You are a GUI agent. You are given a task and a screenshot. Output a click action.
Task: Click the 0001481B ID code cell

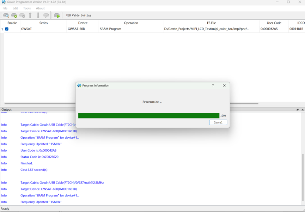(297, 29)
